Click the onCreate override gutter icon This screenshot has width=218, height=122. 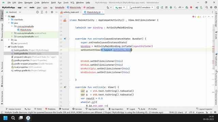coord(65,39)
